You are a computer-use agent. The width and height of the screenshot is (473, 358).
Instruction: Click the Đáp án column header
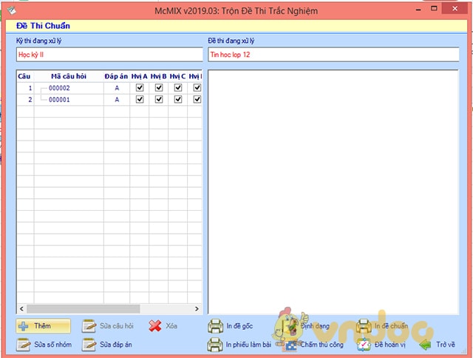pyautogui.click(x=116, y=76)
